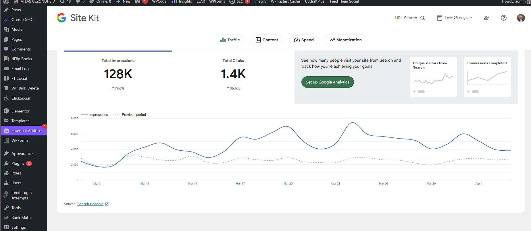
Task: Click the Plugins plug icon
Action: 6,163
